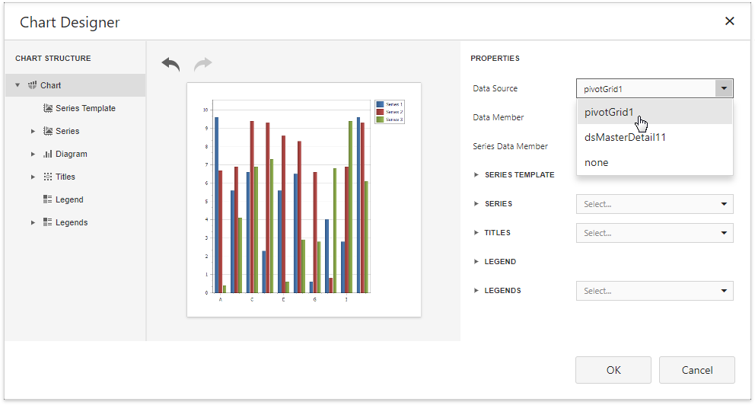The width and height of the screenshot is (755, 405).
Task: Click the Legend icon in tree
Action: click(48, 199)
